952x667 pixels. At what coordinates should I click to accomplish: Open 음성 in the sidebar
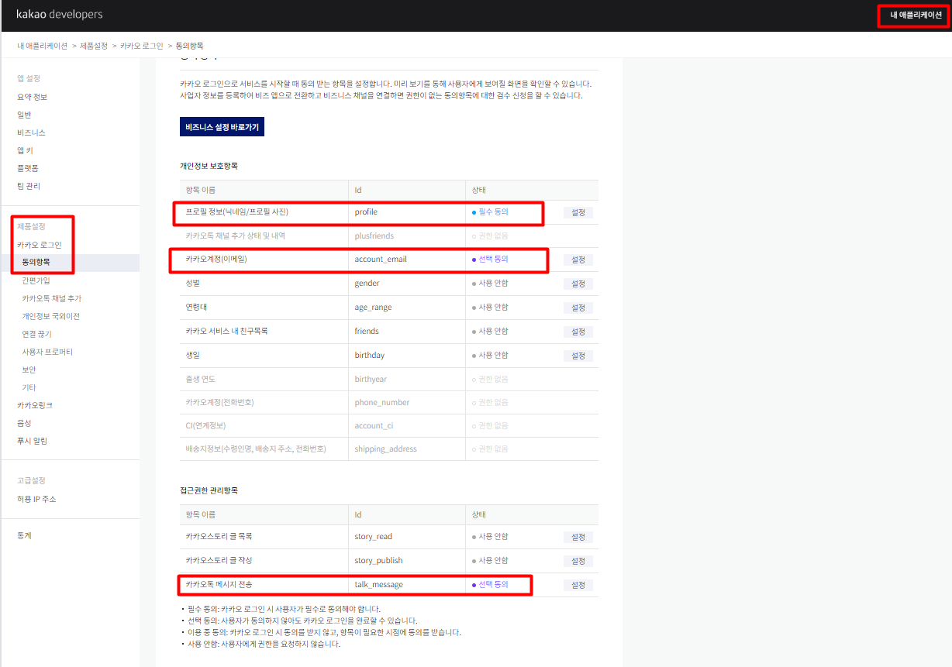click(24, 423)
